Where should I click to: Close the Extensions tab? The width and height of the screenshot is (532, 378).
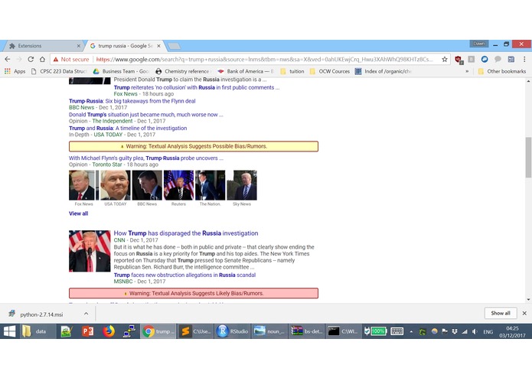(78, 46)
